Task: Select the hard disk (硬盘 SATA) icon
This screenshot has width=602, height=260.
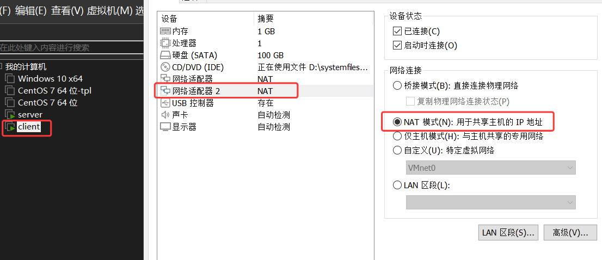Action: [165, 55]
